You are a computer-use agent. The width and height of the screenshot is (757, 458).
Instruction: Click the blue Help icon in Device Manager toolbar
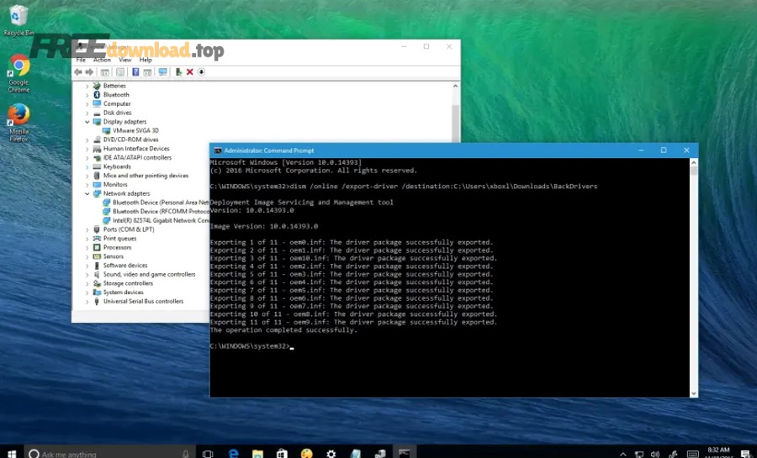[135, 71]
